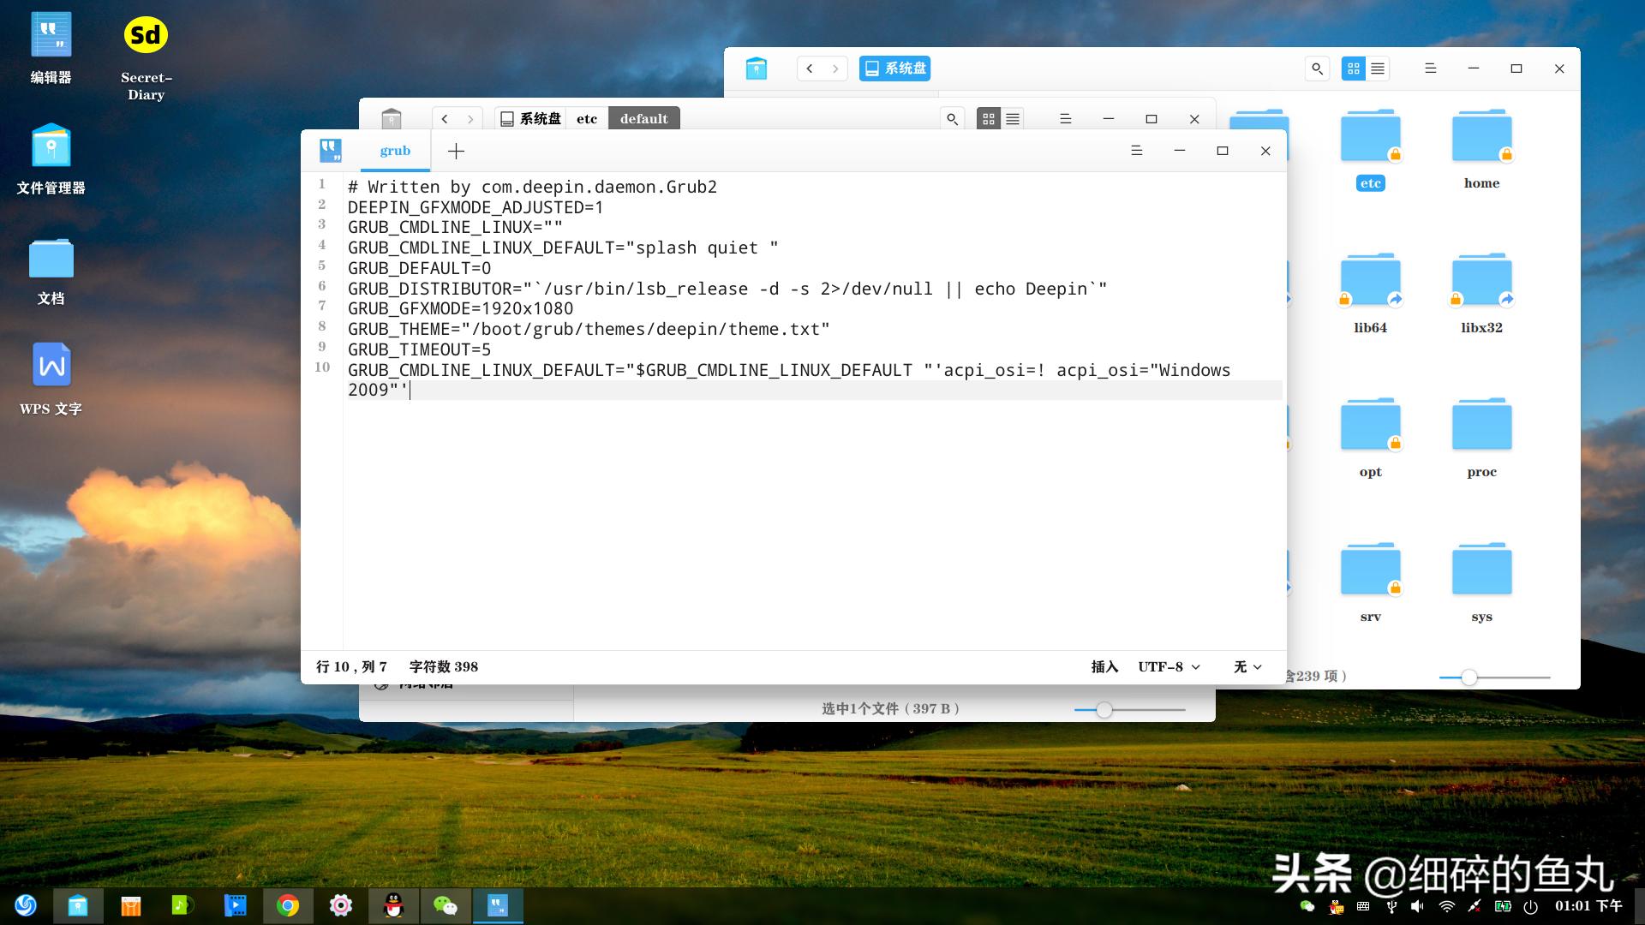Open Secret-Diary desktop icon
The width and height of the screenshot is (1645, 925).
coord(146,36)
